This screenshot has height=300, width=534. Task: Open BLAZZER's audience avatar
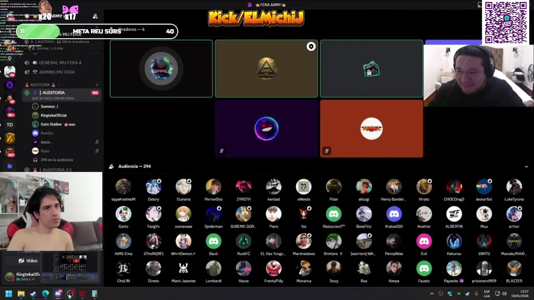[514, 268]
